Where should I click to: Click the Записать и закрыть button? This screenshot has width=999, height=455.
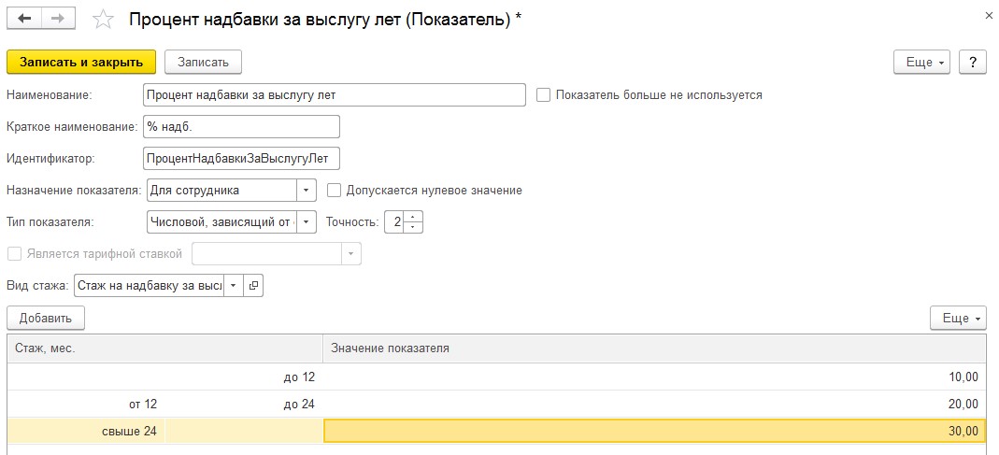81,62
